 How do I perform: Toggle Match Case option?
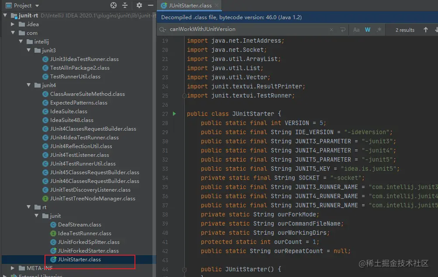(356, 30)
